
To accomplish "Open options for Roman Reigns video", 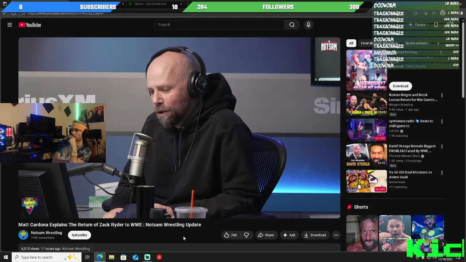I will 442,95.
